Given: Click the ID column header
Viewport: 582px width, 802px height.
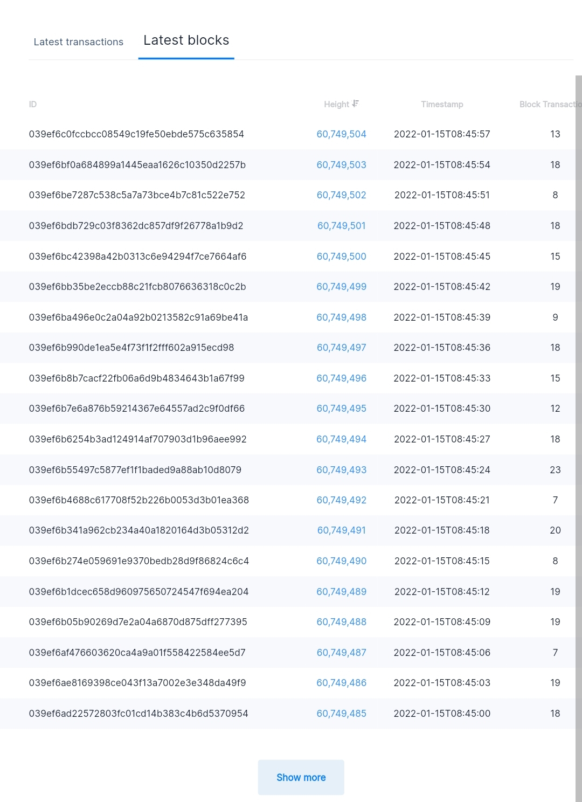Looking at the screenshot, I should [x=33, y=104].
